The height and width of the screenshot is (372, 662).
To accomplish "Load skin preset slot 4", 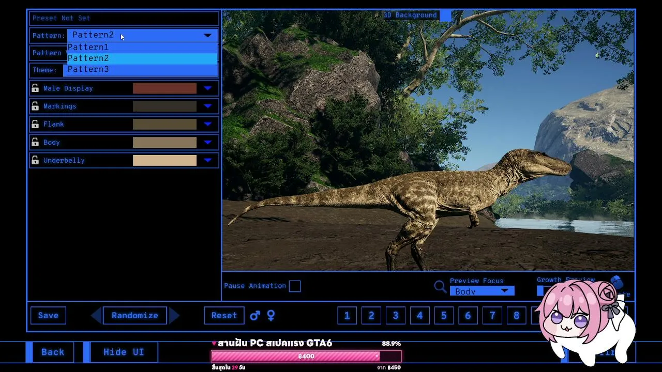I will (x=419, y=315).
